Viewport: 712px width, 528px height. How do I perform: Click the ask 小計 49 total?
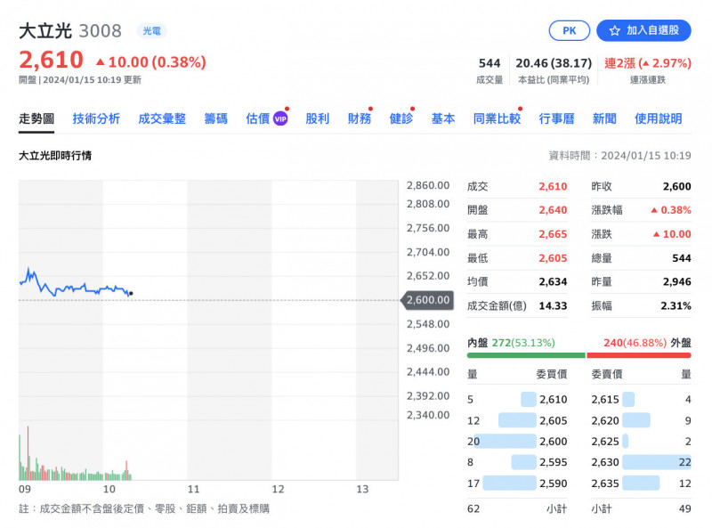684,509
